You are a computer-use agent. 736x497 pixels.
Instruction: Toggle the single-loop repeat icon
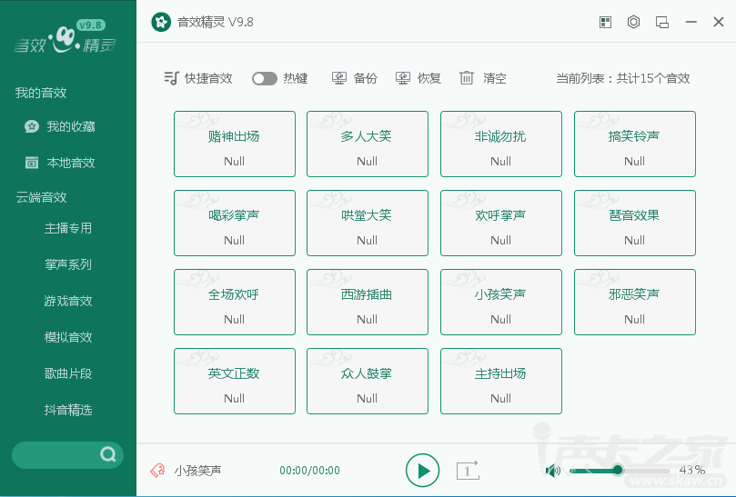click(x=468, y=471)
